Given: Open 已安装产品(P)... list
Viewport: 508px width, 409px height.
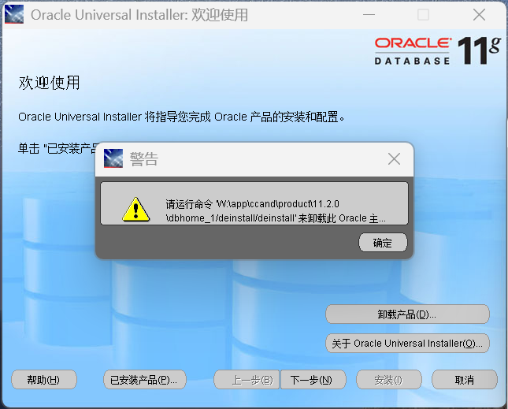Looking at the screenshot, I should 144,380.
